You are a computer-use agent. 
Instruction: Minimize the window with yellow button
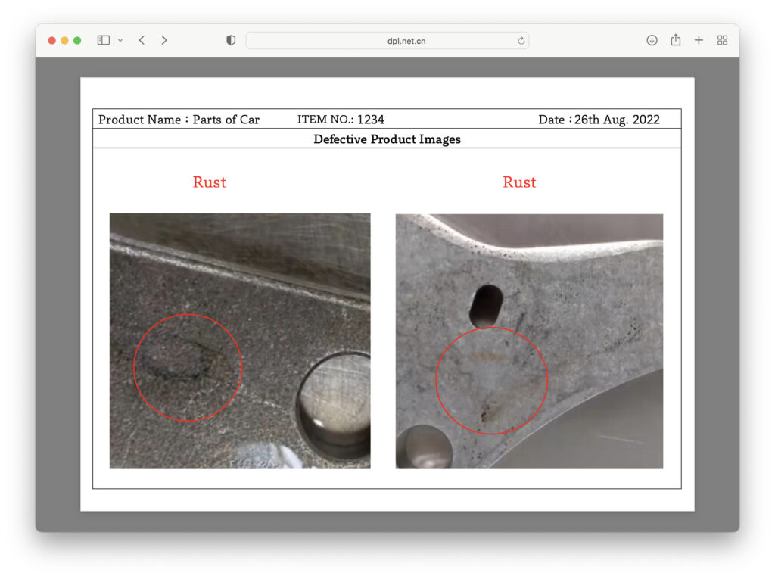tap(64, 40)
